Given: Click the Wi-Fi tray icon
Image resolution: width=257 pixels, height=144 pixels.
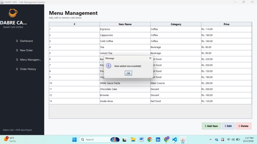Looking at the screenshot, I should click(228, 140).
